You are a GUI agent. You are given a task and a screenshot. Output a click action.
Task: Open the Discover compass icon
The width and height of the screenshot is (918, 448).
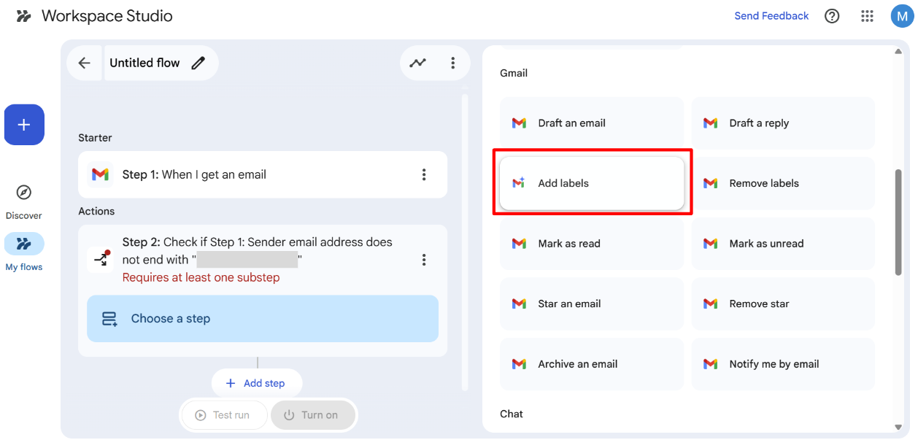24,193
